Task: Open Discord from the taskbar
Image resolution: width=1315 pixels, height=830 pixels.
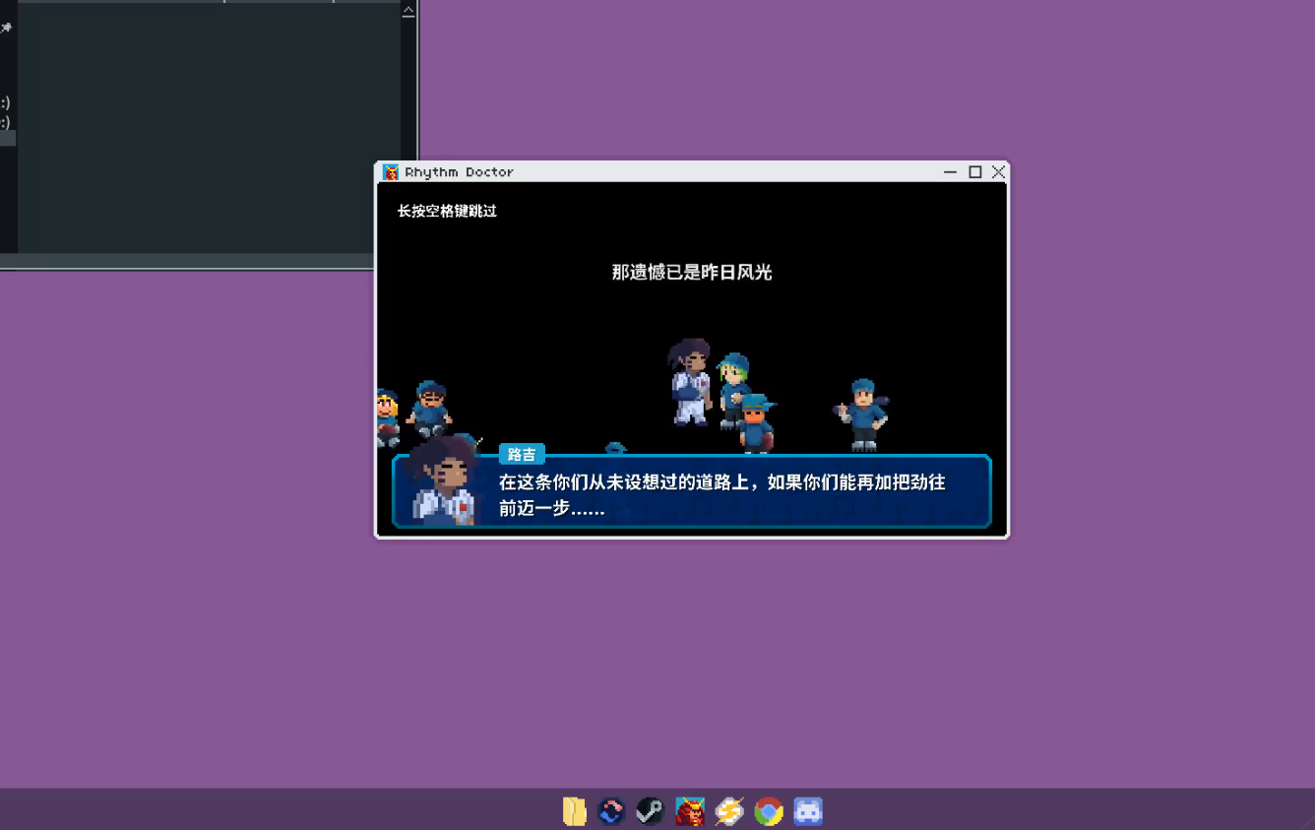Action: [x=808, y=811]
